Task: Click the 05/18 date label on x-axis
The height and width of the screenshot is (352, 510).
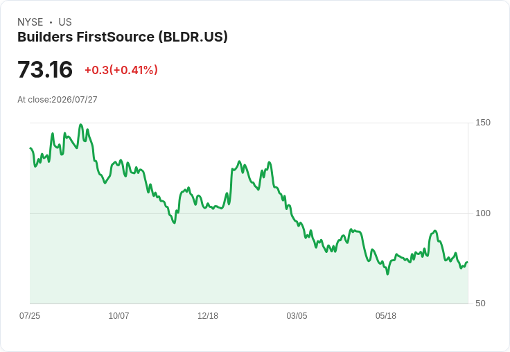Action: pos(386,316)
